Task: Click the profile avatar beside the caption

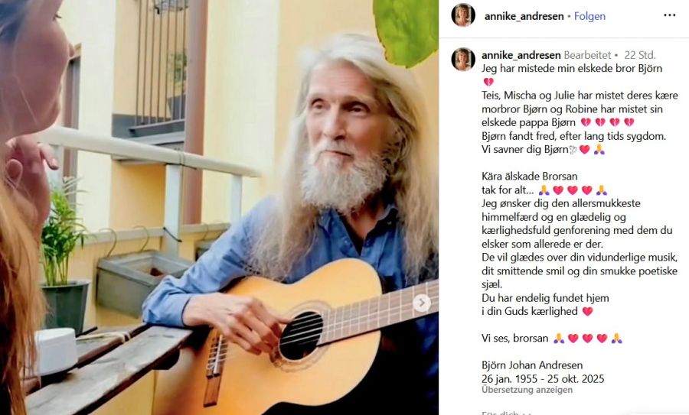Action: click(x=463, y=59)
